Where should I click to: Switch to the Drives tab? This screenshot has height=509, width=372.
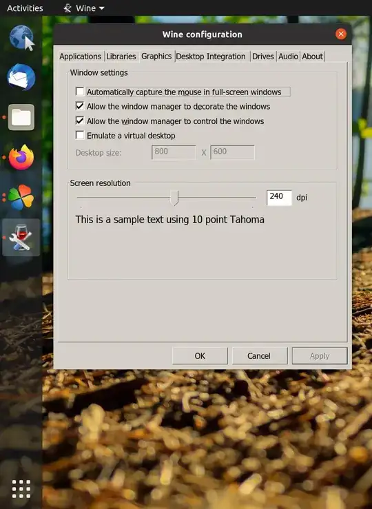(263, 56)
